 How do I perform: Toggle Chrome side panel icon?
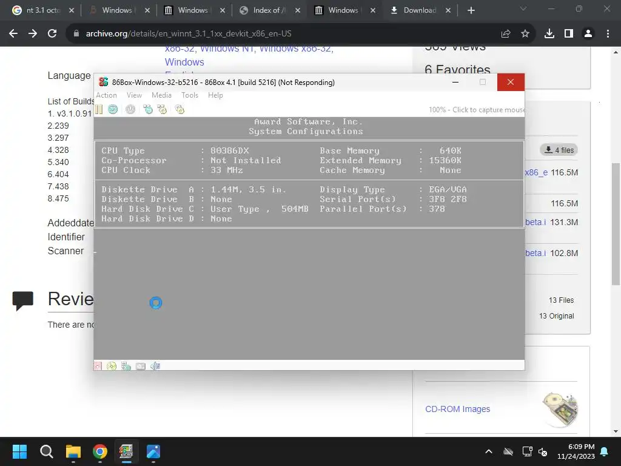(569, 34)
